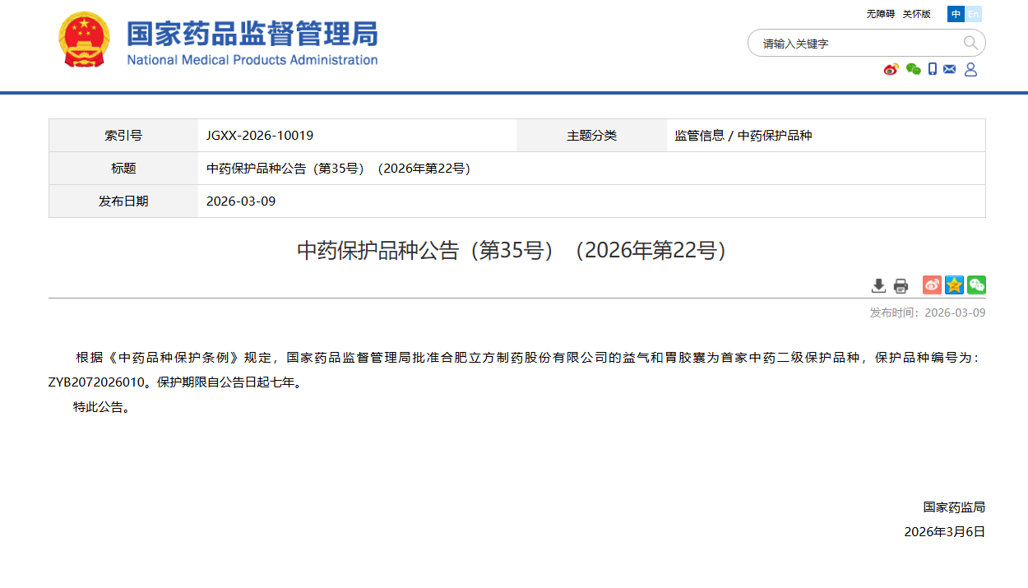
Task: Click the national emblem logo
Action: pyautogui.click(x=83, y=39)
